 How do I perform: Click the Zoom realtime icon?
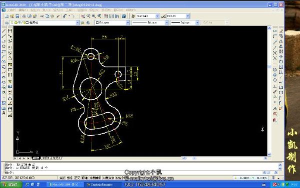pyautogui.click(x=88, y=16)
